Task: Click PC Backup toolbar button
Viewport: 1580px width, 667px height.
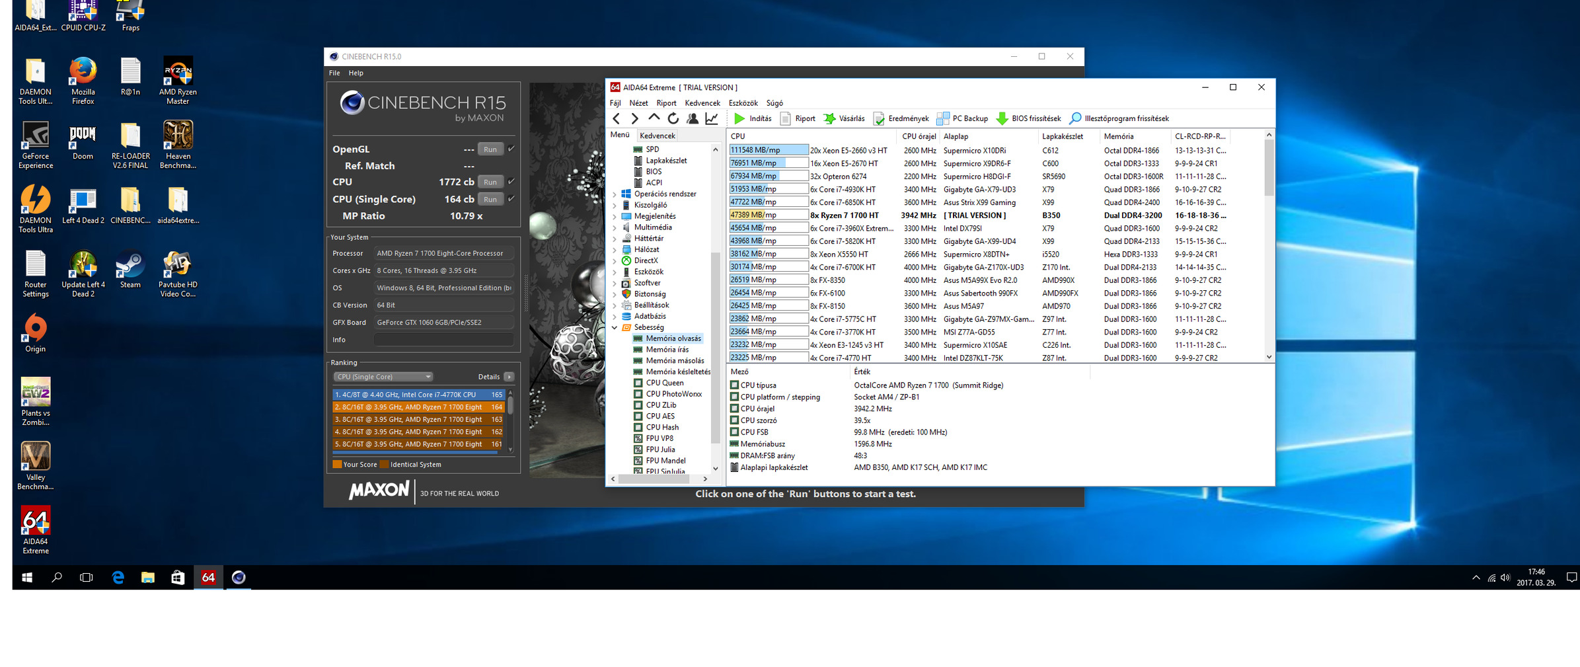Action: pyautogui.click(x=962, y=118)
